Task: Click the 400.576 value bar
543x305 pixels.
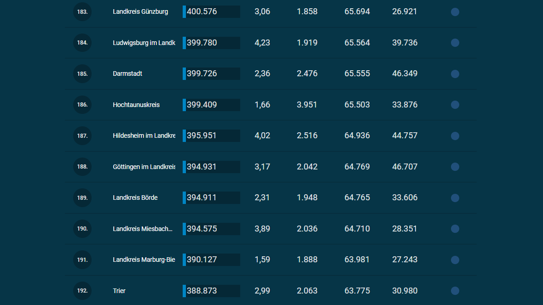Action: pyautogui.click(x=212, y=11)
